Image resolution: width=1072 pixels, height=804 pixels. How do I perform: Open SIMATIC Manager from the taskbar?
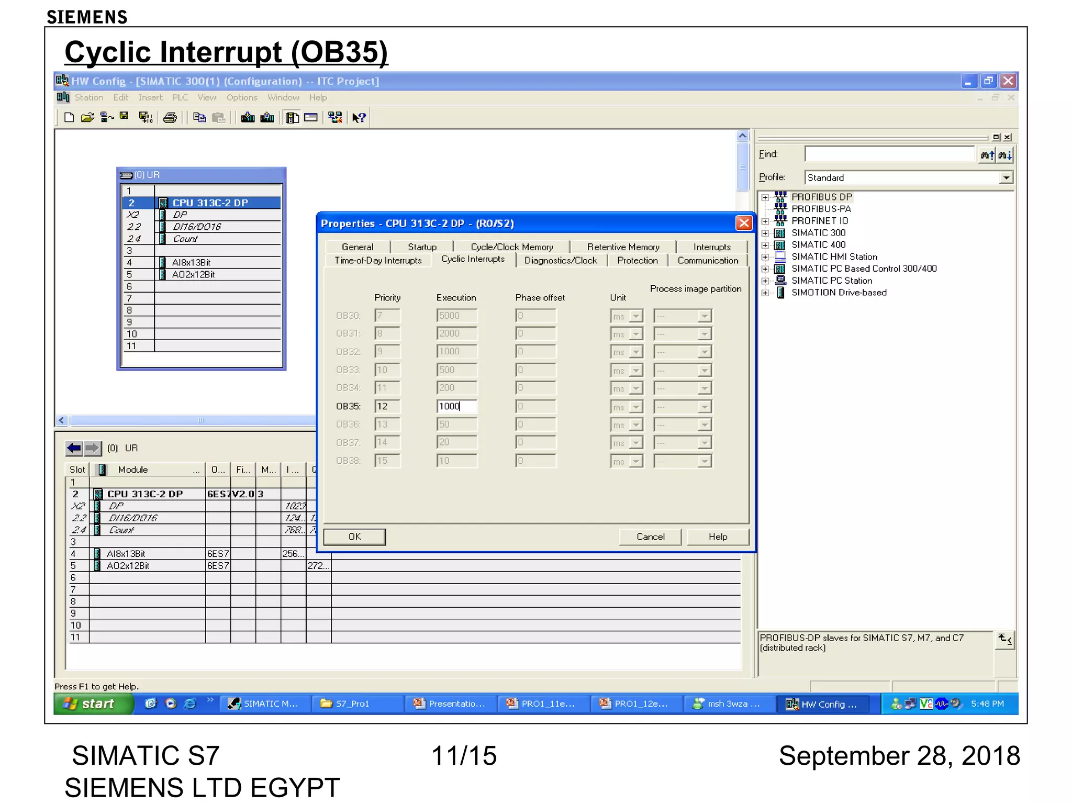click(x=264, y=703)
